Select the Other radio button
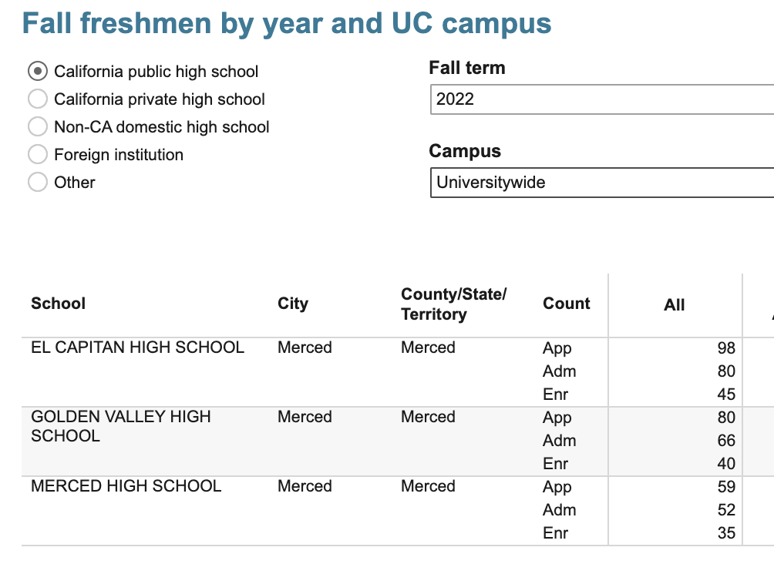 point(37,183)
